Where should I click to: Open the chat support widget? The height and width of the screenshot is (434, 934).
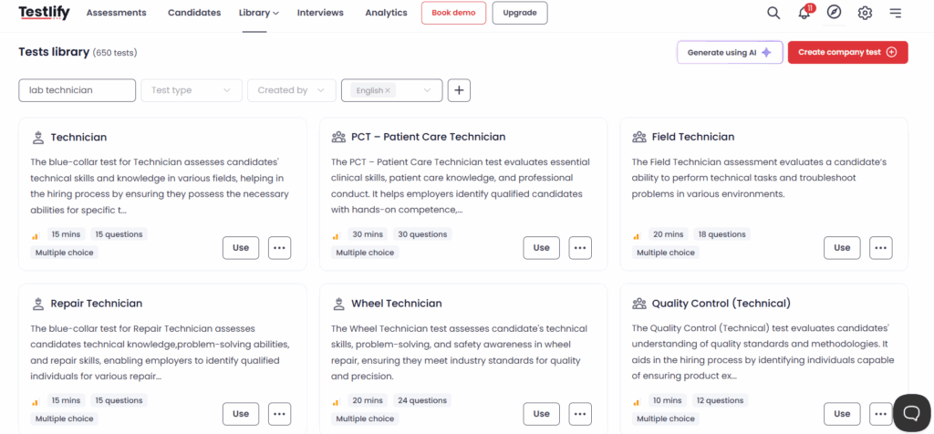(912, 412)
